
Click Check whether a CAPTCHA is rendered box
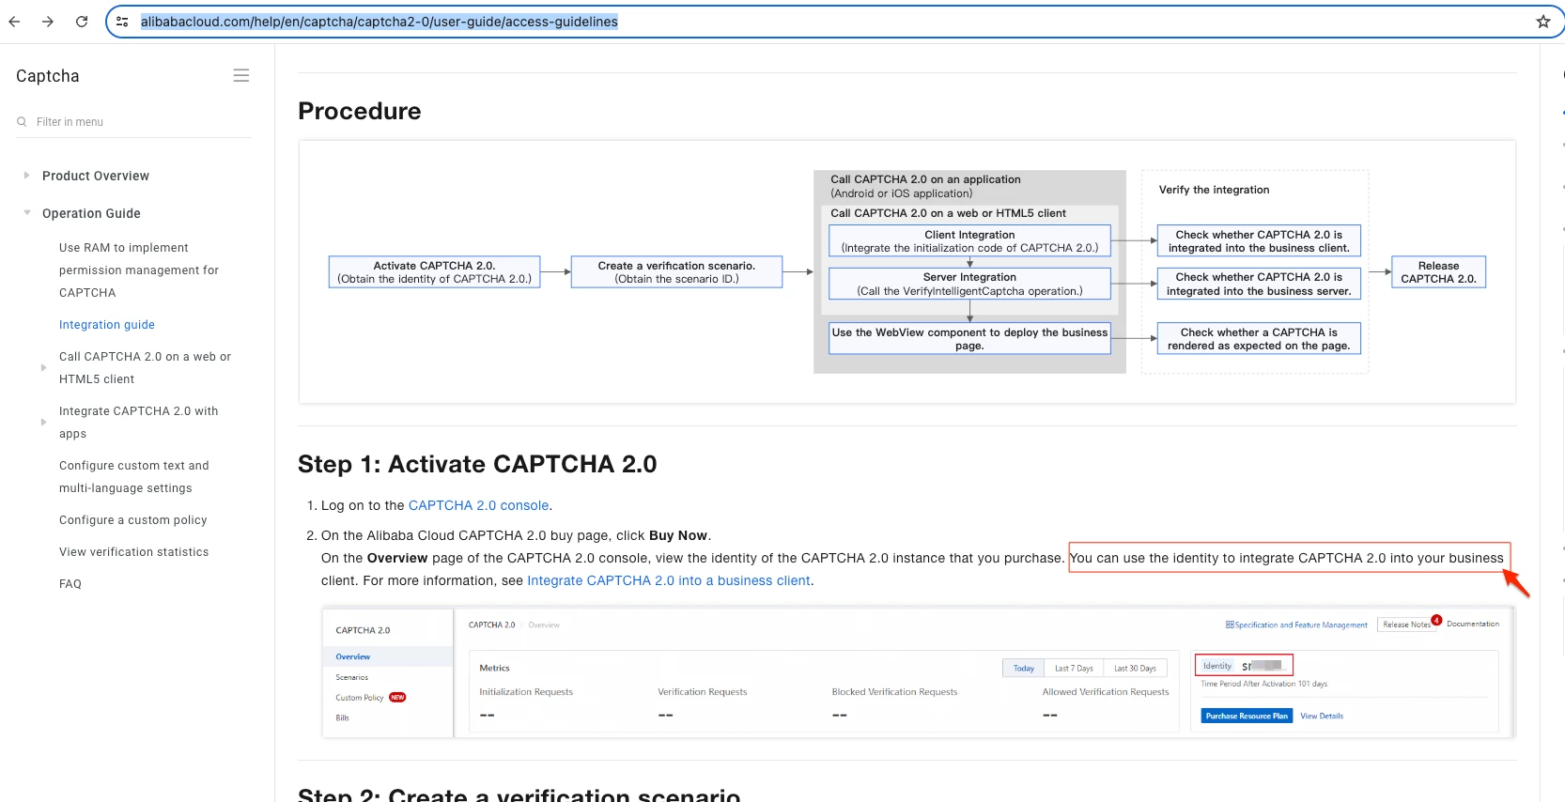pos(1259,339)
